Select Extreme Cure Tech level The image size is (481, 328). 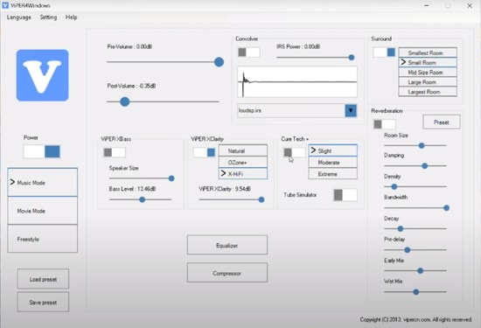click(x=333, y=174)
